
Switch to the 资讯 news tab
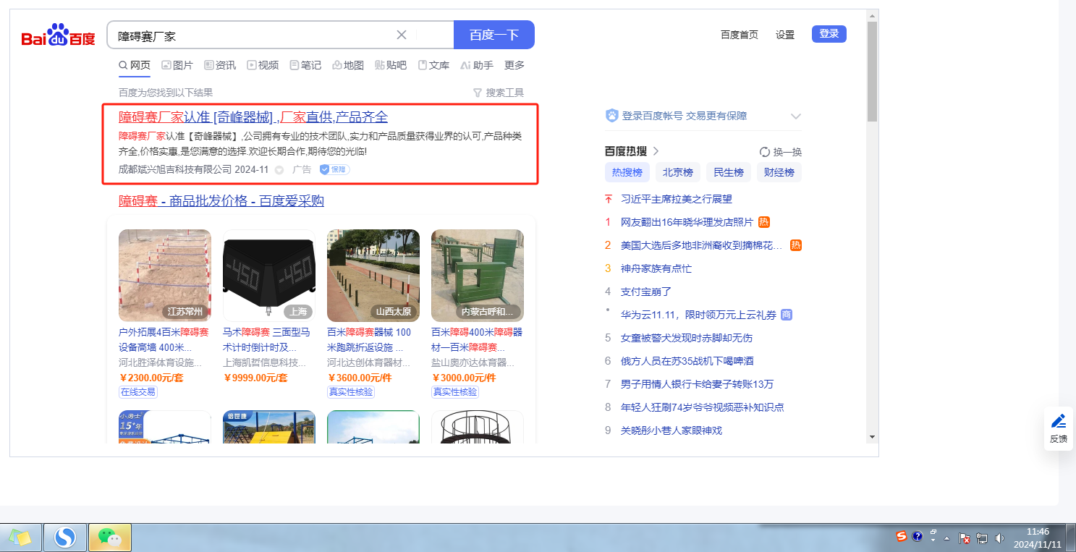(x=220, y=65)
